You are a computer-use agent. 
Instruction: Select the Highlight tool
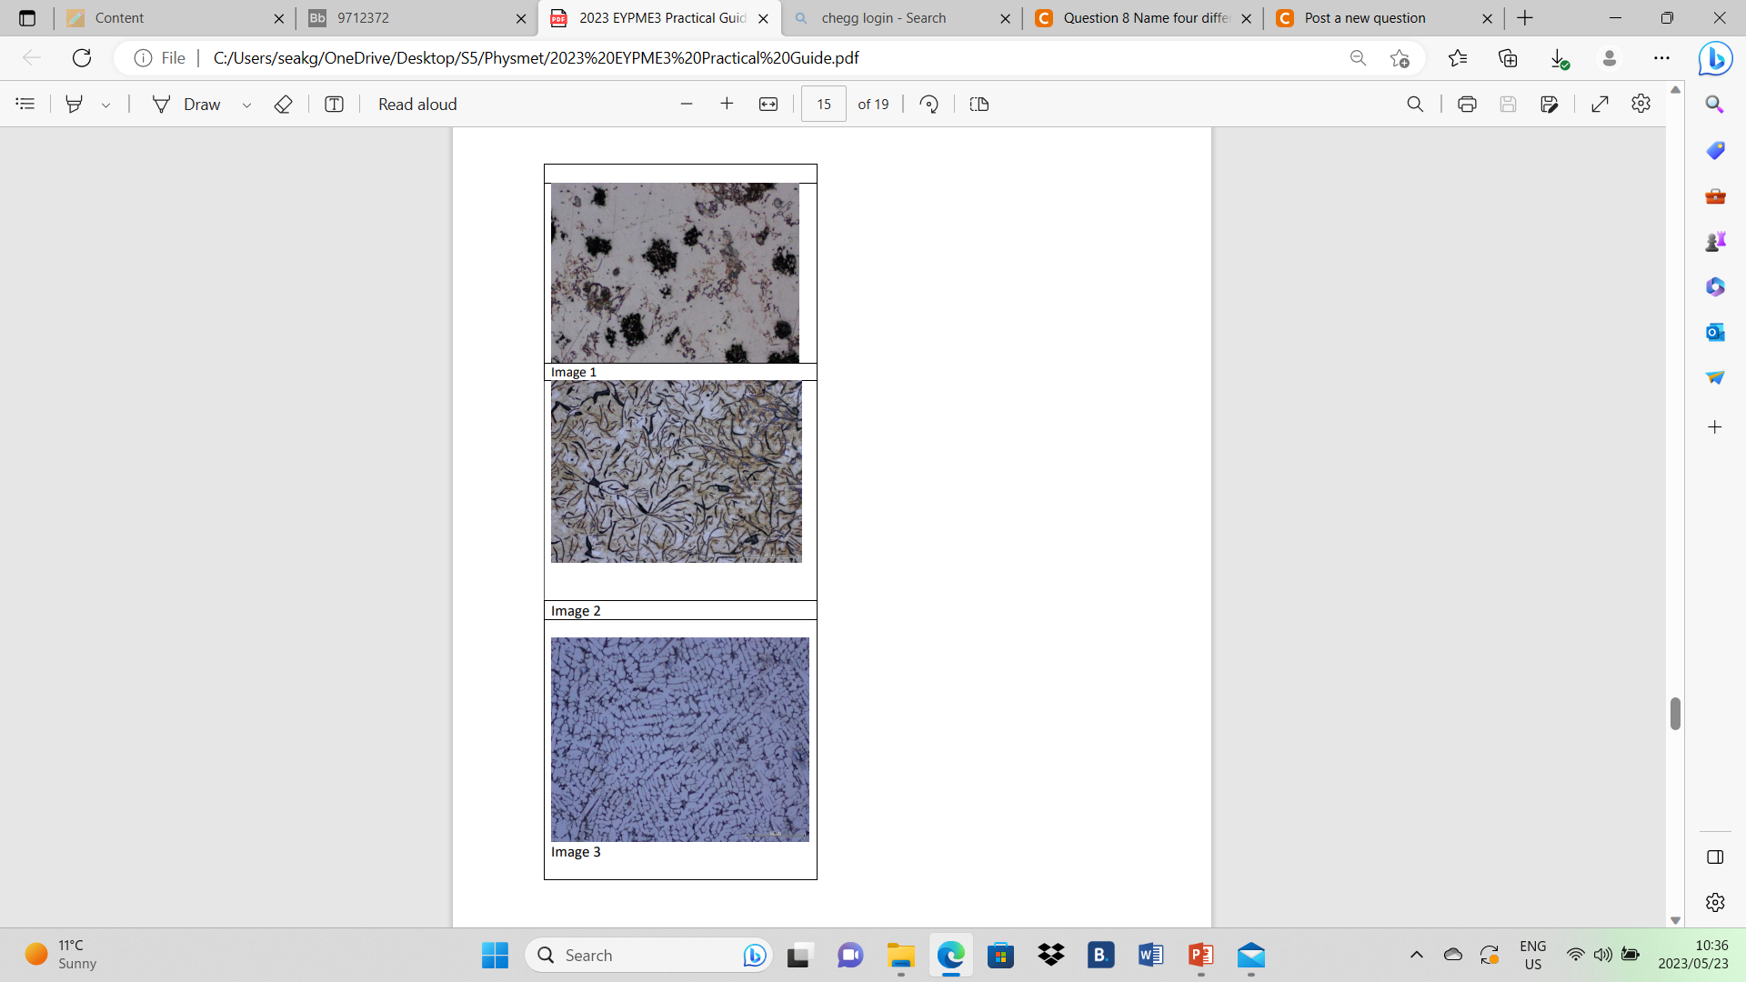[75, 104]
